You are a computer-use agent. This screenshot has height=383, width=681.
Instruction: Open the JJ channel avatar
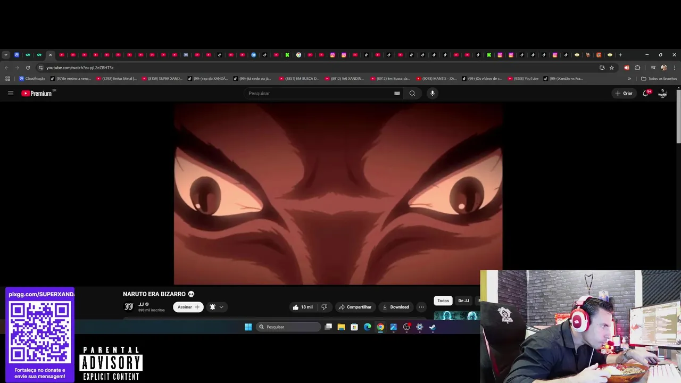129,307
